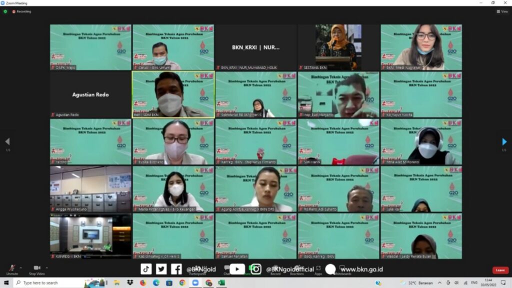Open Excel from the Windows taskbar

221,283
